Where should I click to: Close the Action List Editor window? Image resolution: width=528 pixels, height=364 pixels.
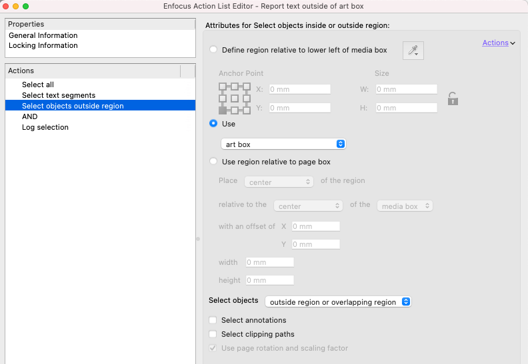coord(5,6)
